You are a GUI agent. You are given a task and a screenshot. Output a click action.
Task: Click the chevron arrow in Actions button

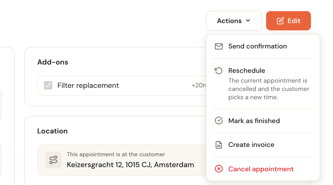pyautogui.click(x=248, y=20)
